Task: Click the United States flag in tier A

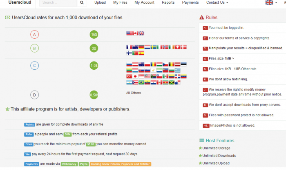Action: click(x=129, y=33)
